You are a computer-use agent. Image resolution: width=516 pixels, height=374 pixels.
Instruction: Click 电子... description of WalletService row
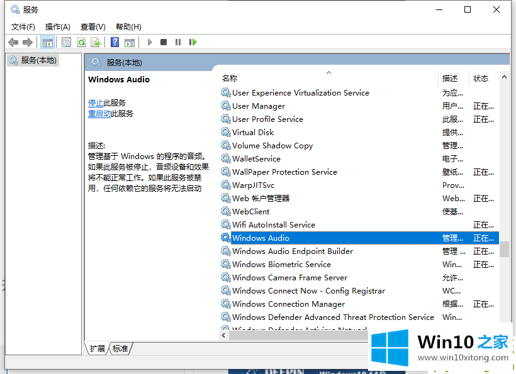click(x=452, y=159)
